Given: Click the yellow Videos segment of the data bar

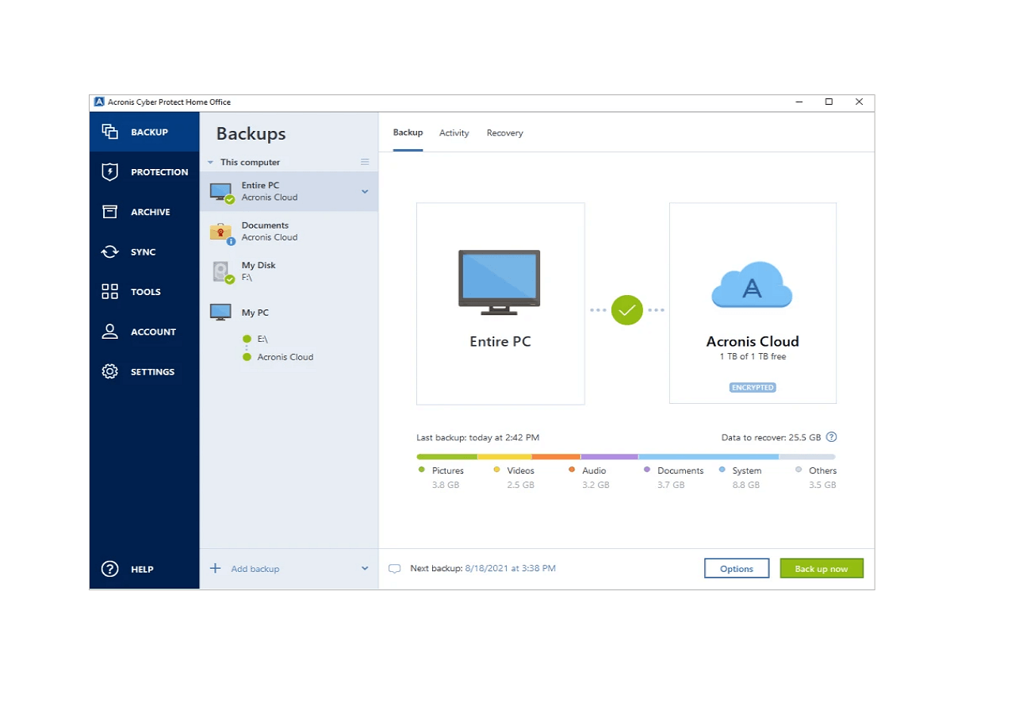Looking at the screenshot, I should coord(504,457).
